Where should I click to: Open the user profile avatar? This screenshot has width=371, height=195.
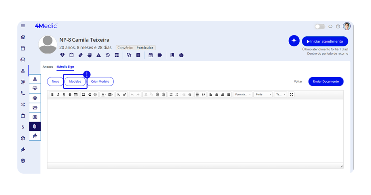click(347, 26)
